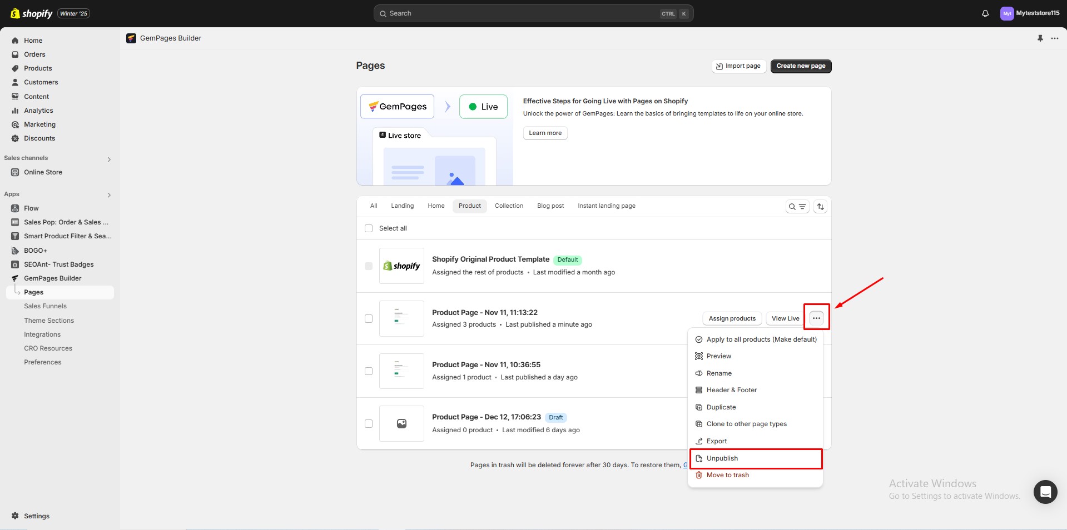Click the notification bell icon
Image resolution: width=1067 pixels, height=530 pixels.
tap(985, 13)
